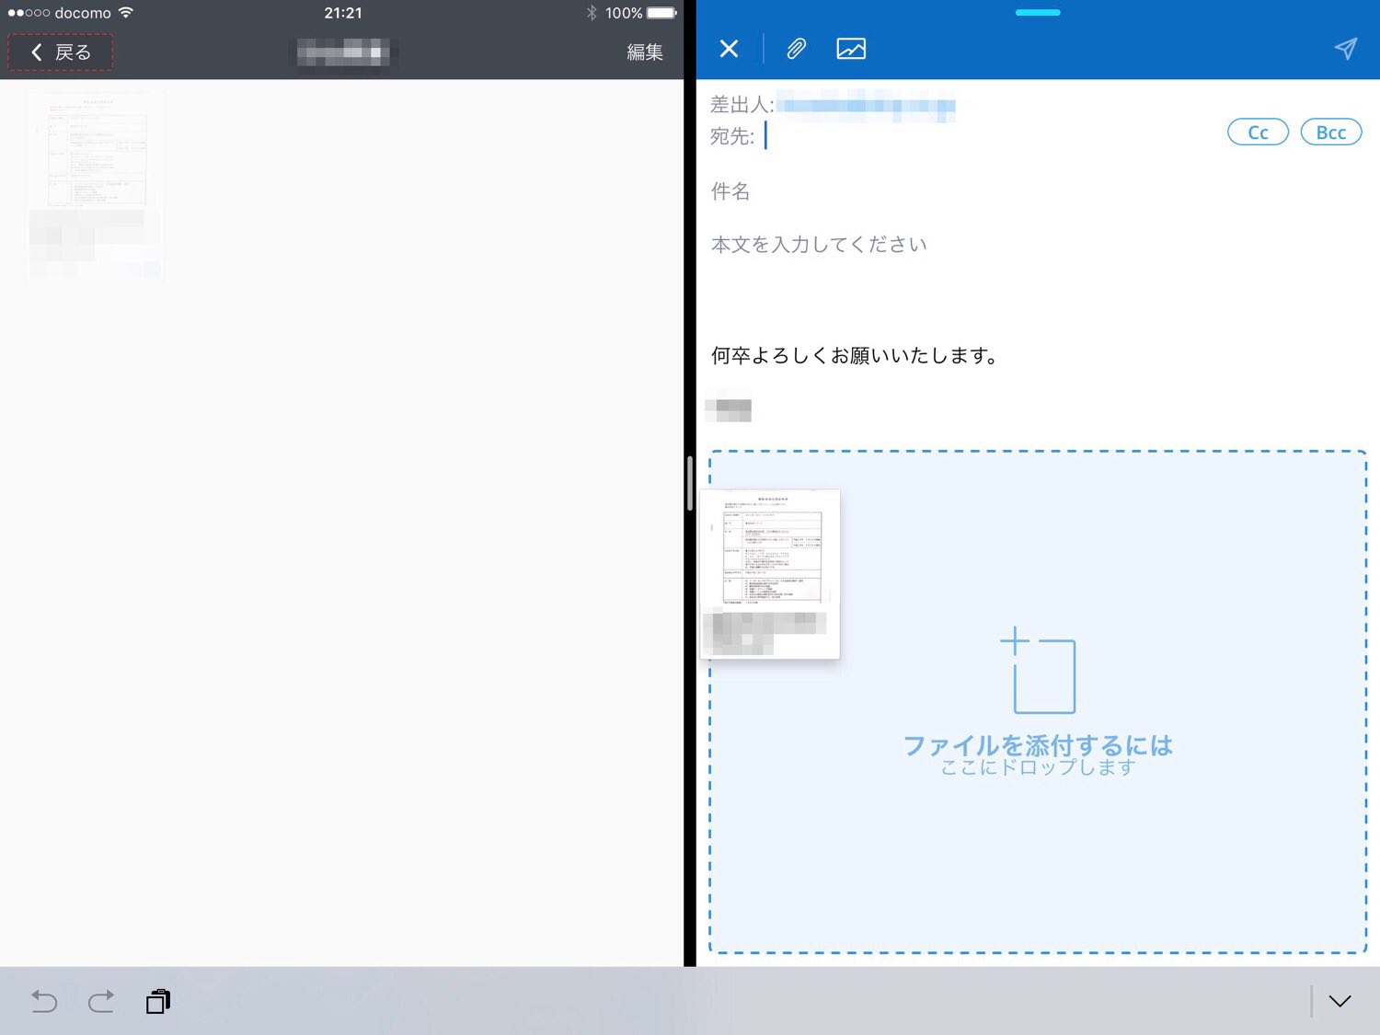
Task: Send the email with paper plane icon
Action: [x=1345, y=49]
